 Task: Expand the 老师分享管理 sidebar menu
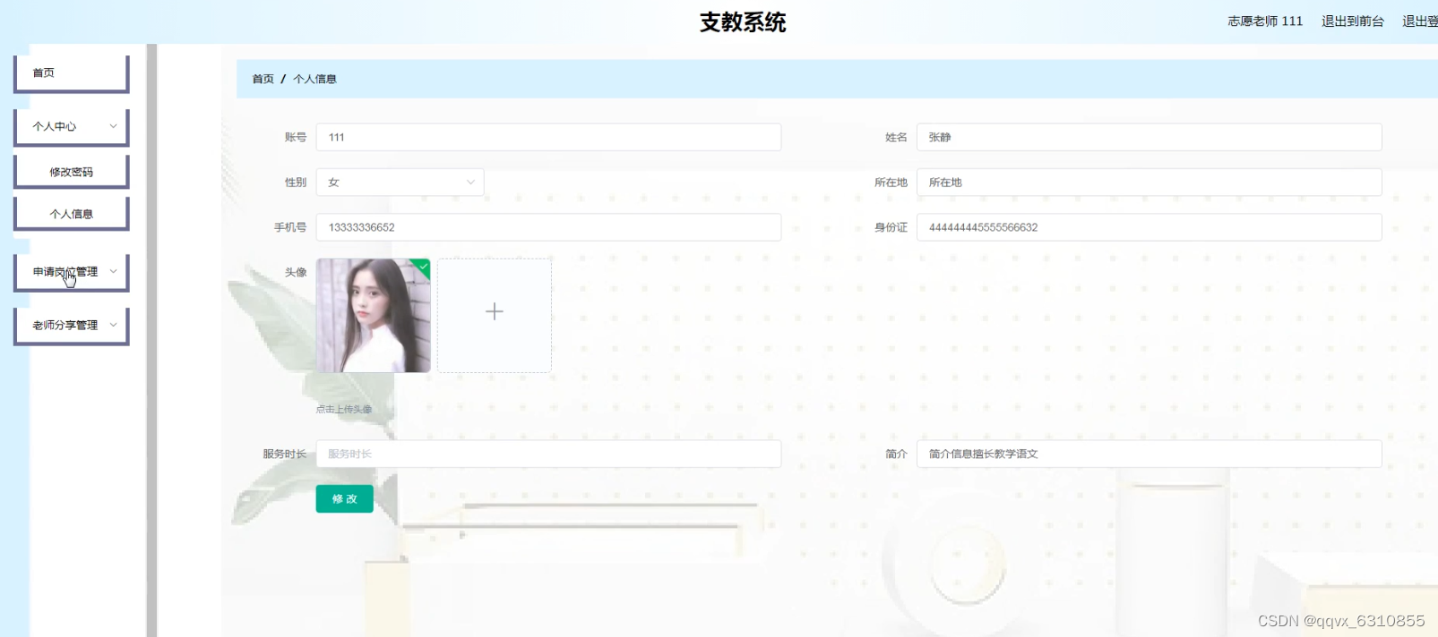pos(72,325)
